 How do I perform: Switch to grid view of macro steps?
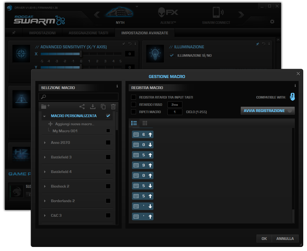coord(145,123)
